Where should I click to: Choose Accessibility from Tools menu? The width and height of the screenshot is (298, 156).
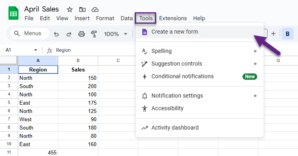coord(200,109)
